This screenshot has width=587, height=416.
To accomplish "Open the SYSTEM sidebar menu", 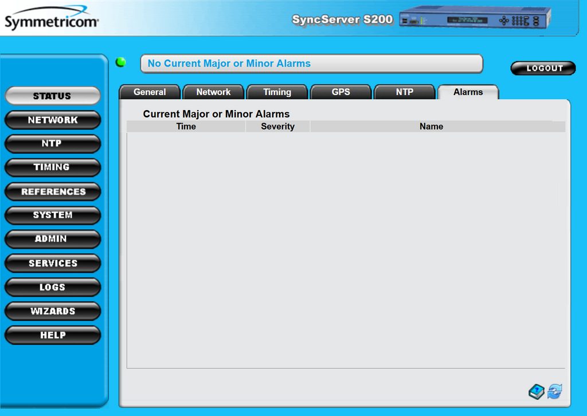I will (x=52, y=215).
